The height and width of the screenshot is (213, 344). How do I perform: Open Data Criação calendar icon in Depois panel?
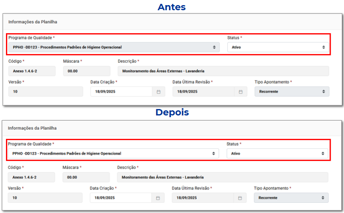click(158, 198)
